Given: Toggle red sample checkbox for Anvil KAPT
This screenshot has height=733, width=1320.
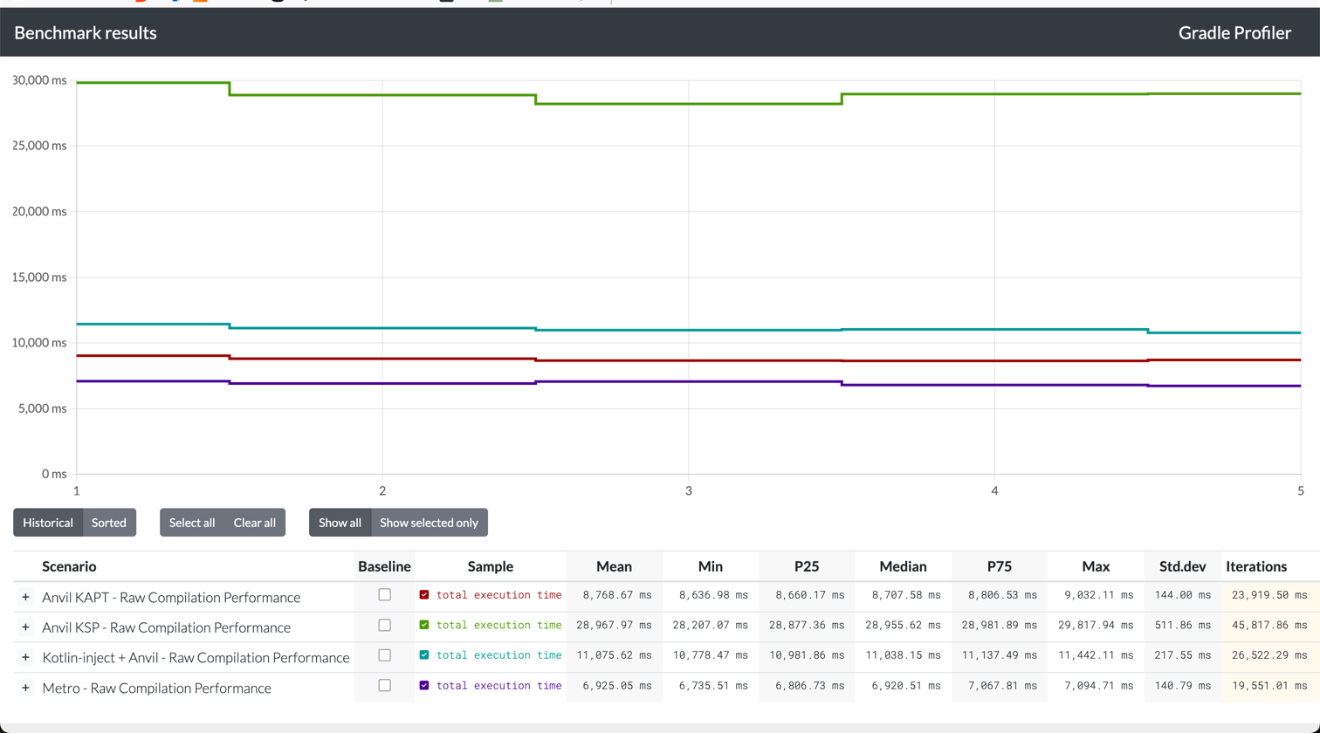Looking at the screenshot, I should pos(424,595).
